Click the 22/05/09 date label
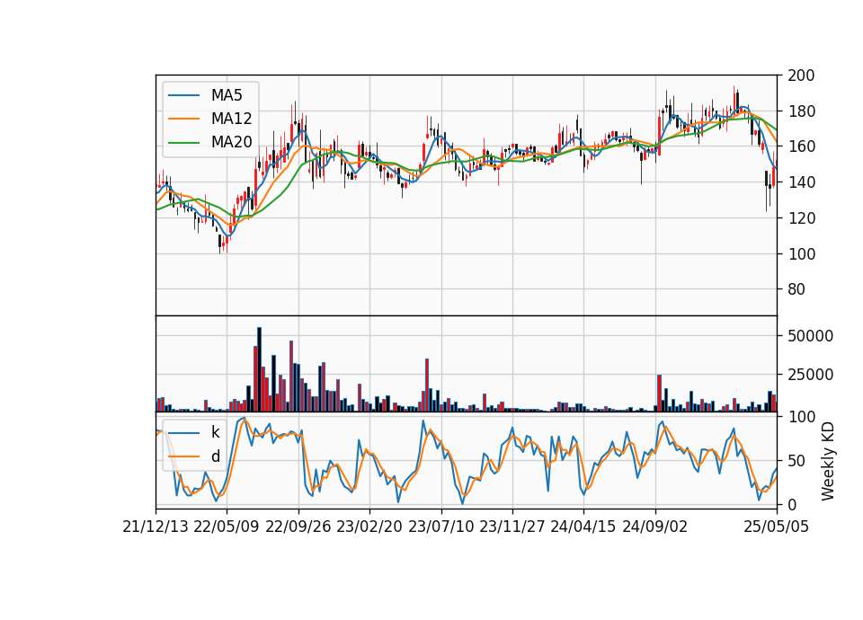Image resolution: width=863 pixels, height=620 pixels. coord(227,527)
